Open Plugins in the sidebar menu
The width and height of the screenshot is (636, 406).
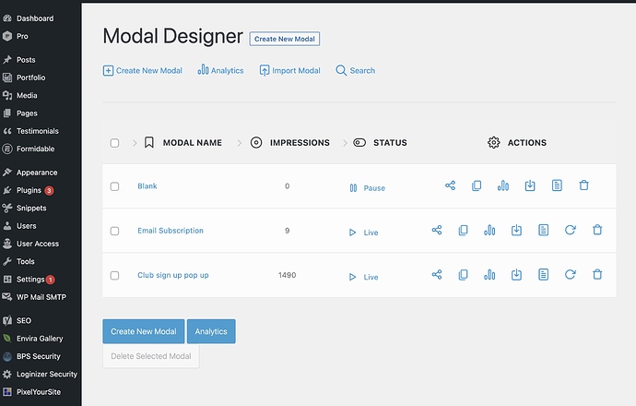[x=29, y=190]
